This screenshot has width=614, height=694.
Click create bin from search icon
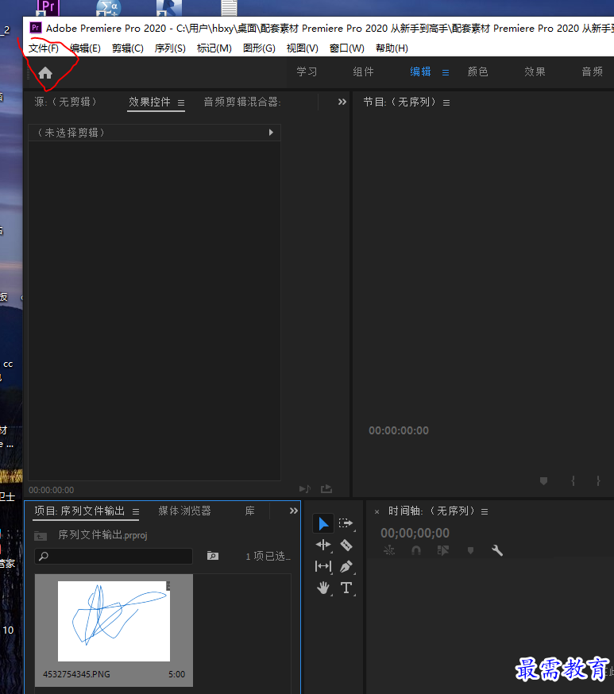[x=213, y=556]
